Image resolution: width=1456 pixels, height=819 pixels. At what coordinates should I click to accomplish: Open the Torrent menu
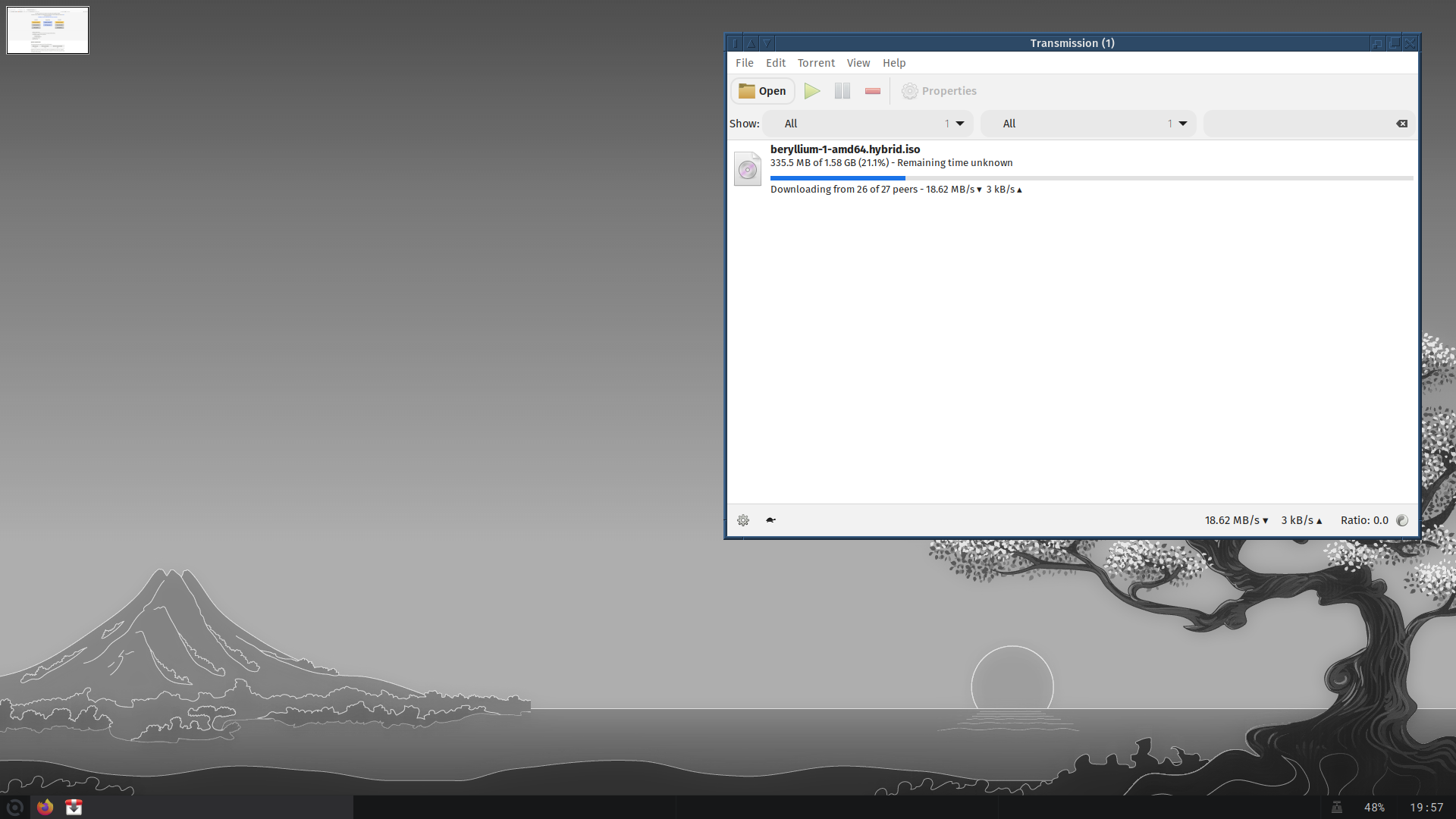[x=816, y=63]
